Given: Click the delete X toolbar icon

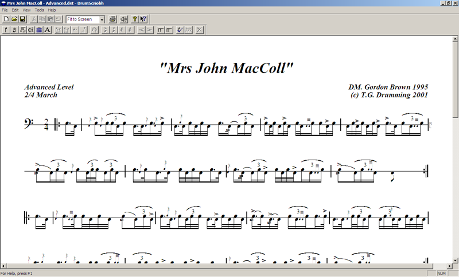Looking at the screenshot, I should click(x=199, y=30).
